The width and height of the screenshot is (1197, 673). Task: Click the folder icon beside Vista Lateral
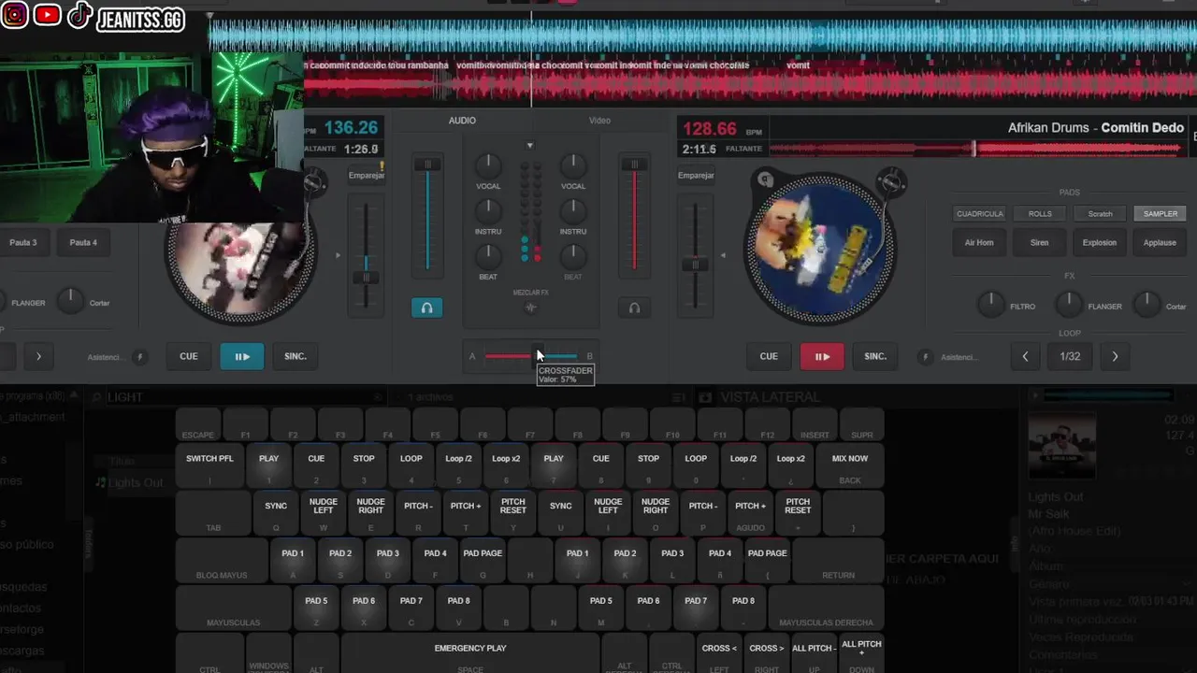(x=705, y=397)
